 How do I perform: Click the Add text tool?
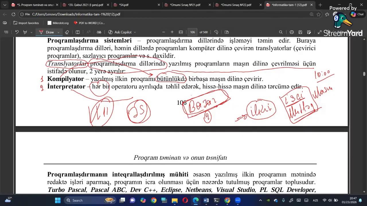click(x=78, y=32)
